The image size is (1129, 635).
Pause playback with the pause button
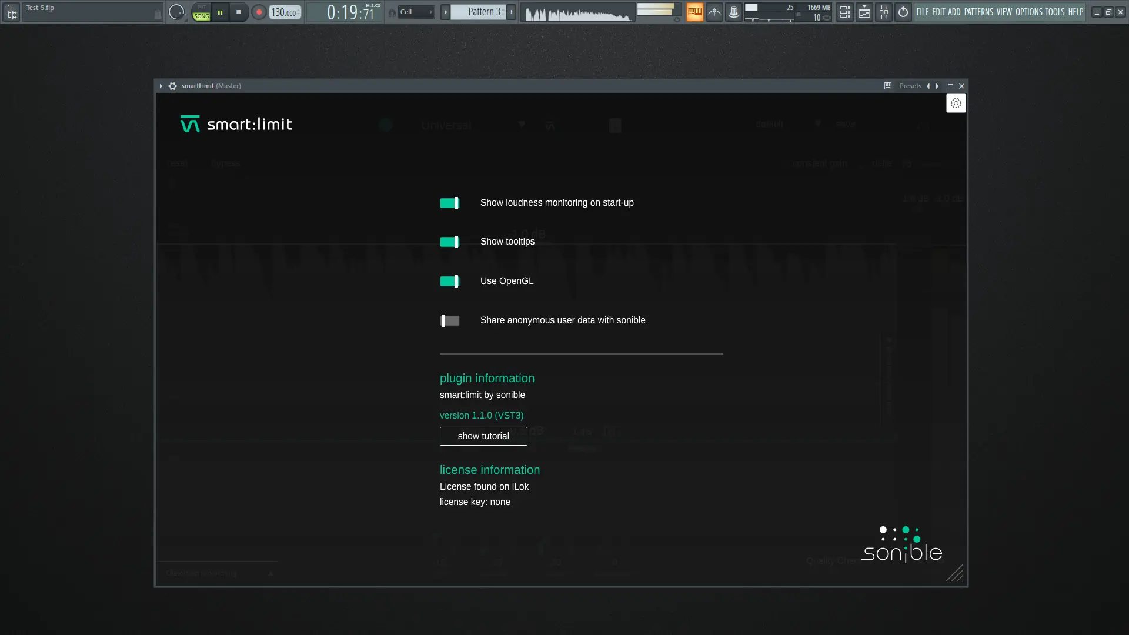(x=220, y=12)
